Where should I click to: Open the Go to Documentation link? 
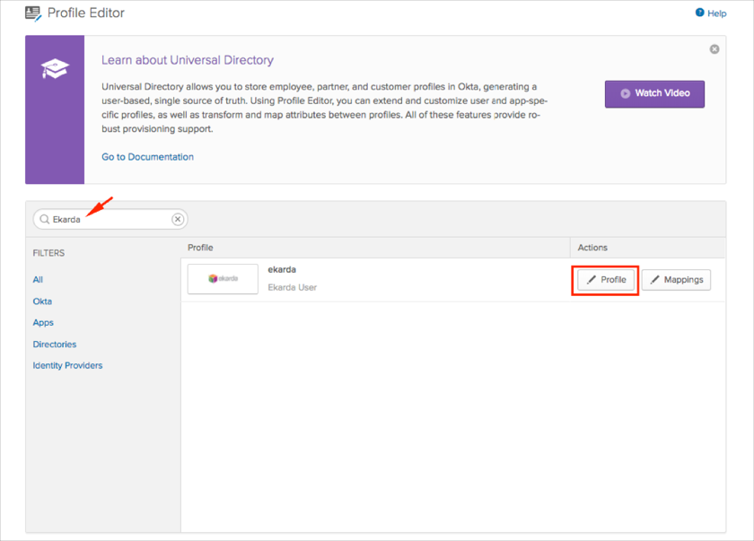click(x=147, y=157)
